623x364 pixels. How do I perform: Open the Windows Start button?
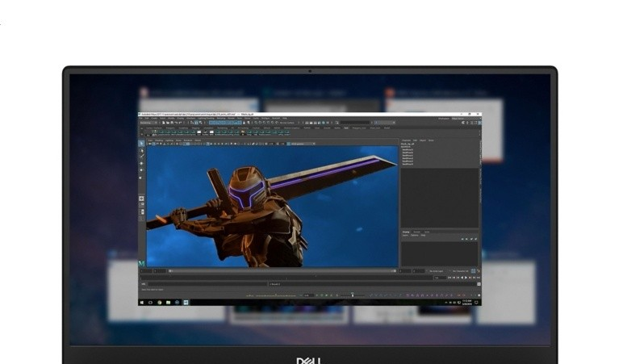142,303
